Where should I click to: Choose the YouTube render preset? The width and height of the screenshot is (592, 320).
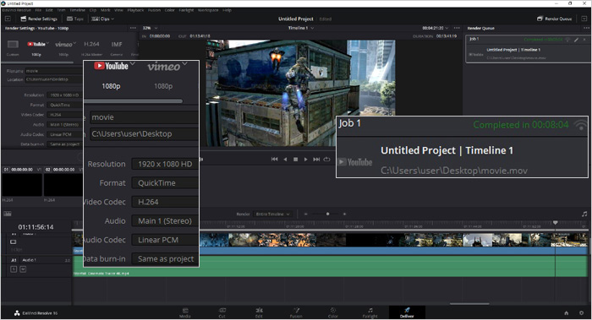(36, 44)
